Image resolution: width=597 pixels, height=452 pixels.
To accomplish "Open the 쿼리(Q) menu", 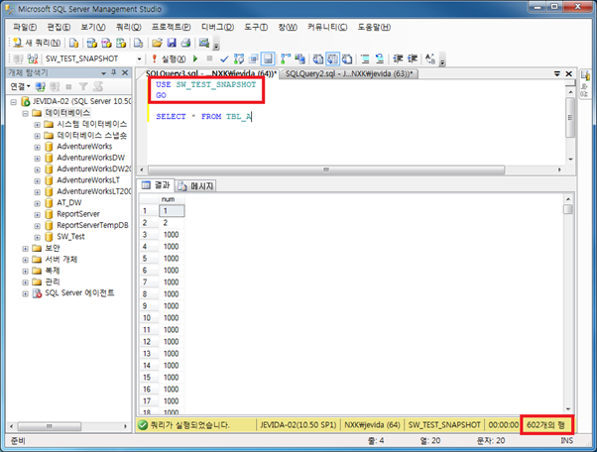I will (x=128, y=27).
